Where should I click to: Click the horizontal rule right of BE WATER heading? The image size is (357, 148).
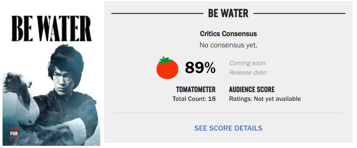click(300, 14)
